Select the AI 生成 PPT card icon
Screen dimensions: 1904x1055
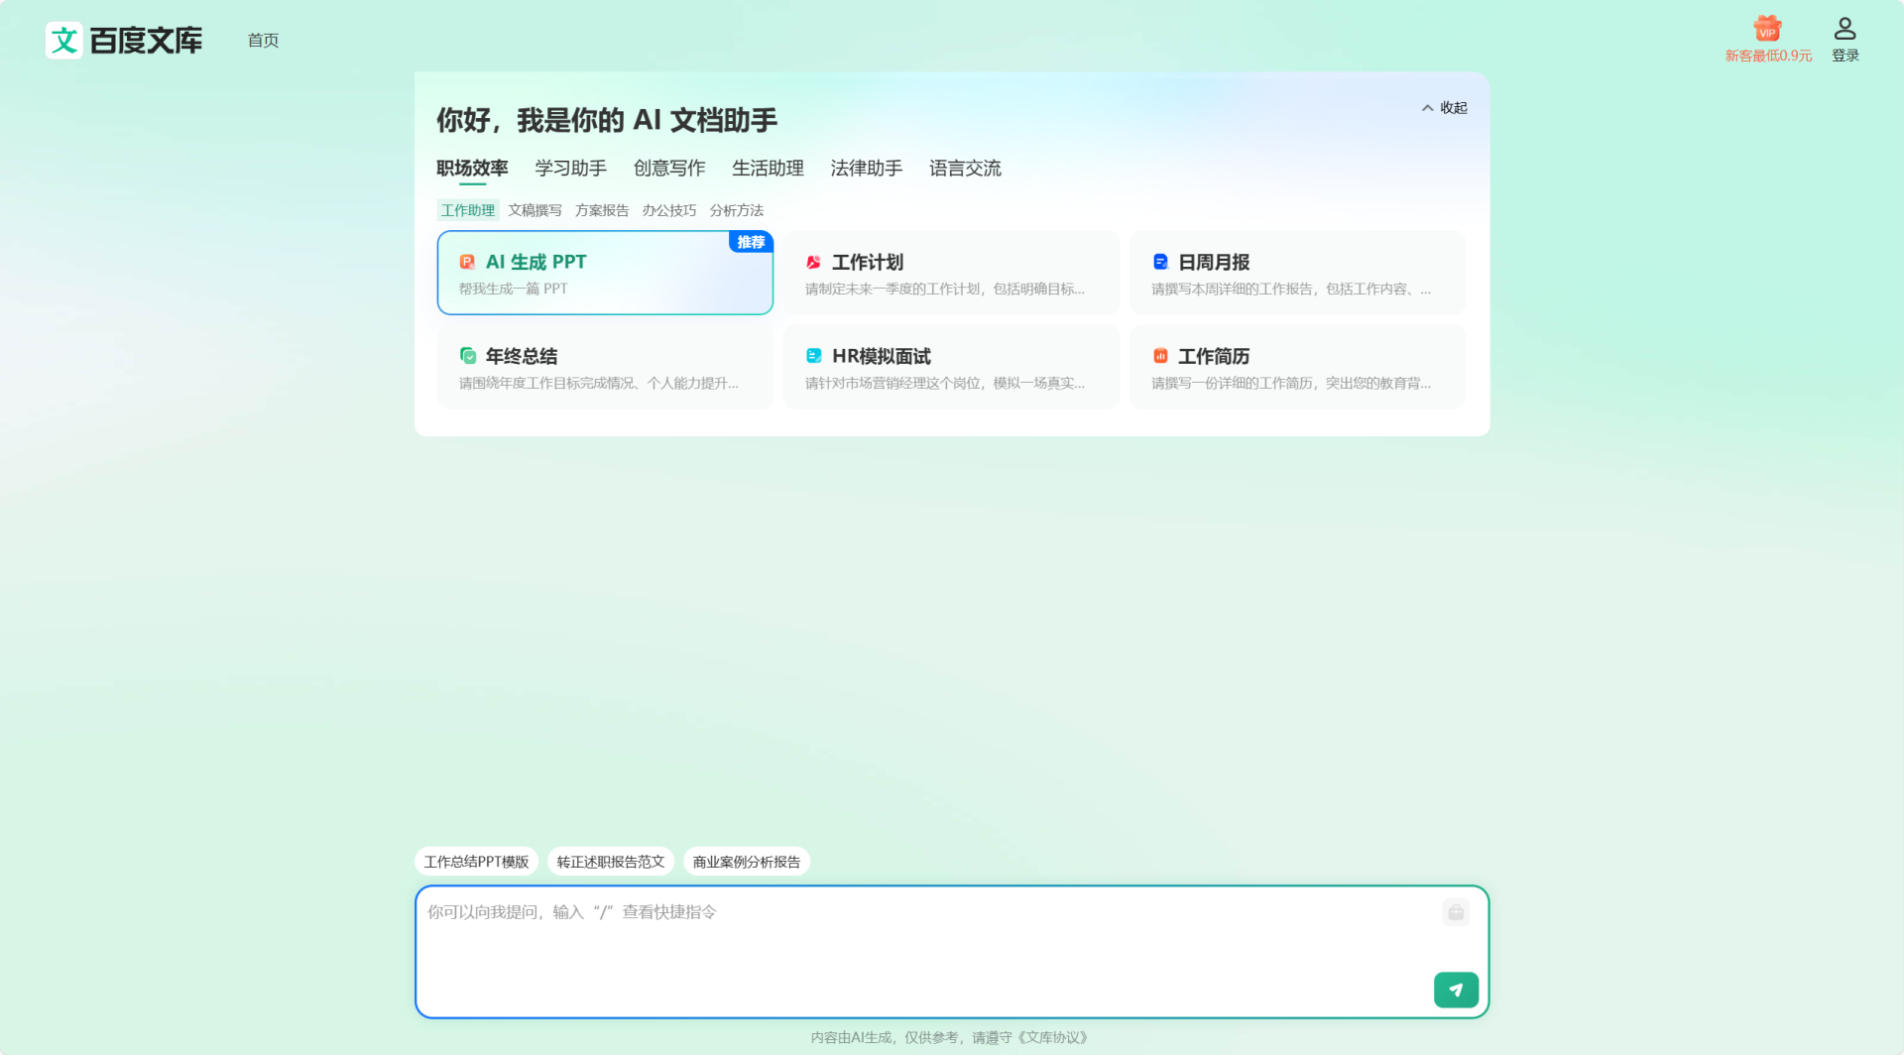tap(467, 262)
